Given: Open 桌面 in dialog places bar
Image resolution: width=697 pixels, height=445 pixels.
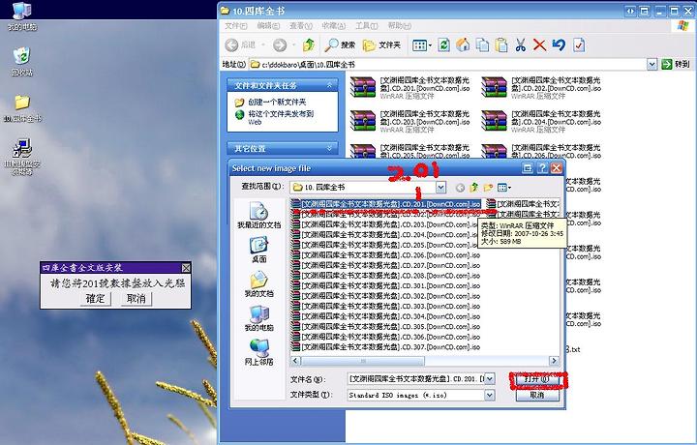Looking at the screenshot, I should 258,250.
